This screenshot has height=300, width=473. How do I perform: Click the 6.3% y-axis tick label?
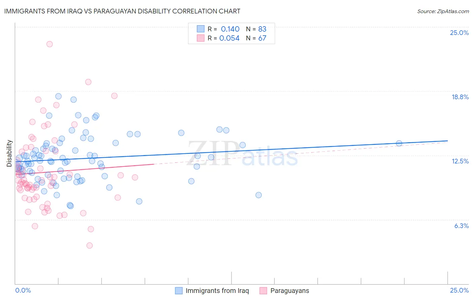click(x=462, y=226)
